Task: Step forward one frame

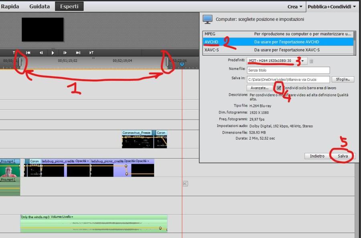Action: click(65, 53)
